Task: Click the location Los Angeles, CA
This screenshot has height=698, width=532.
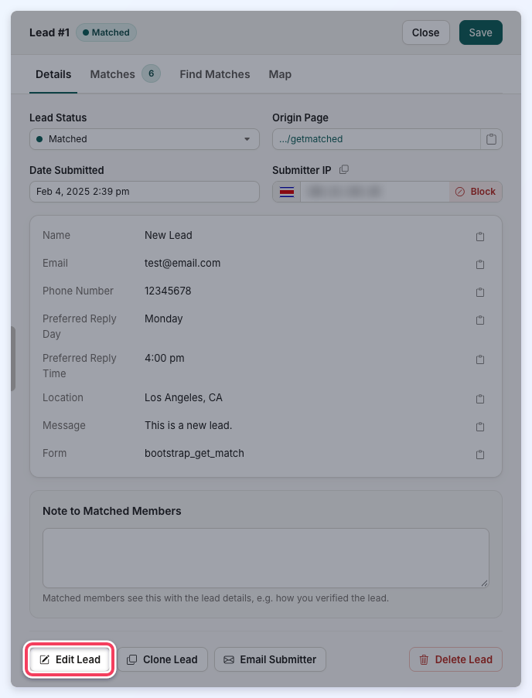Action: (183, 397)
